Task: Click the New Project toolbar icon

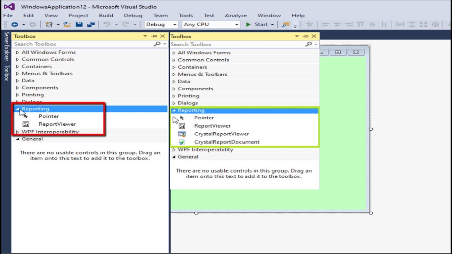Action: tap(49, 24)
